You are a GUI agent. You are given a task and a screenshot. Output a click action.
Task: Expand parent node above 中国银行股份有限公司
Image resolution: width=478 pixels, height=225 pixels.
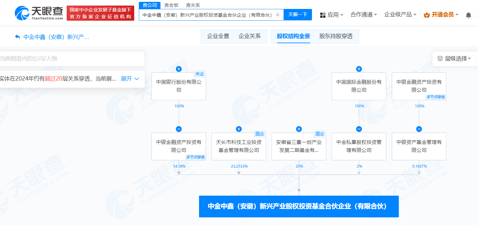[178, 69]
